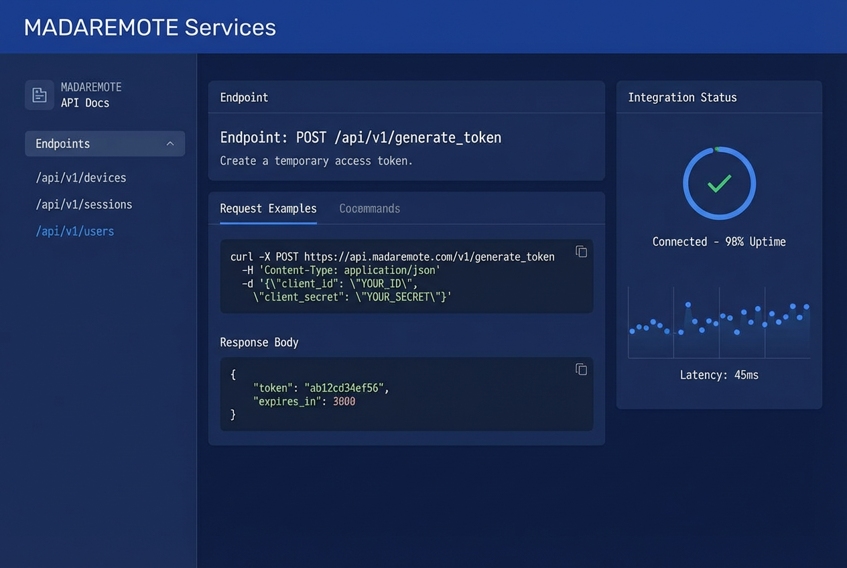Select the /api/v1/users endpoint

(x=75, y=231)
